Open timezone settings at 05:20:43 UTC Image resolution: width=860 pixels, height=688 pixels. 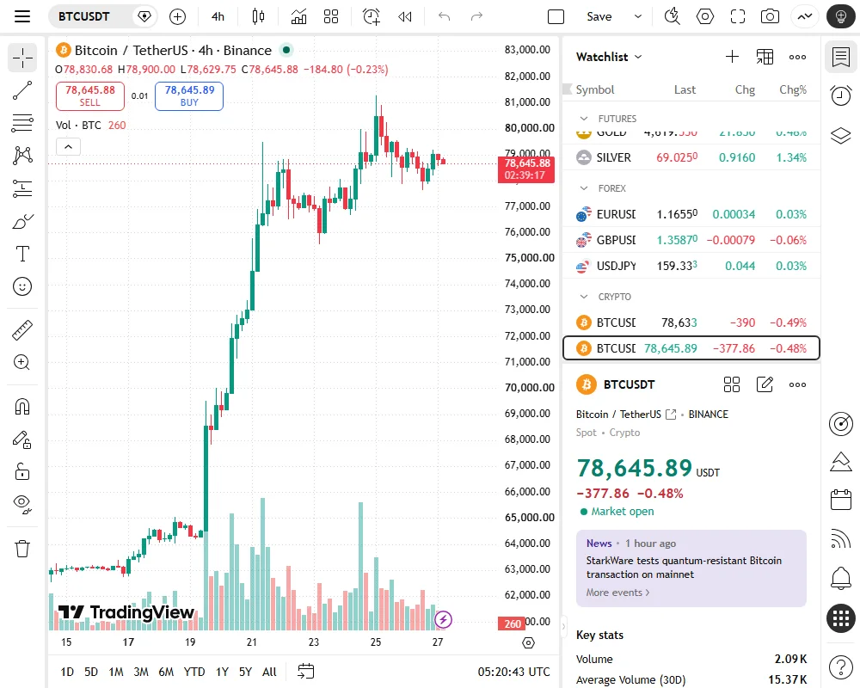pyautogui.click(x=513, y=672)
